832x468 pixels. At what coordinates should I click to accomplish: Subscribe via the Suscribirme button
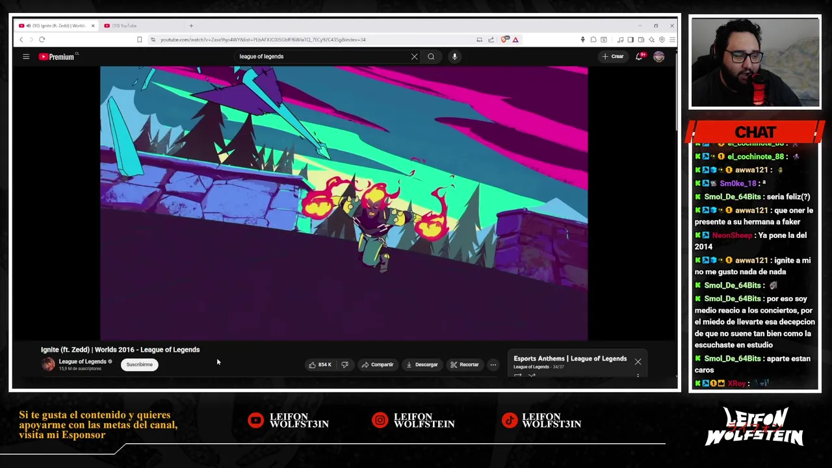[140, 365]
